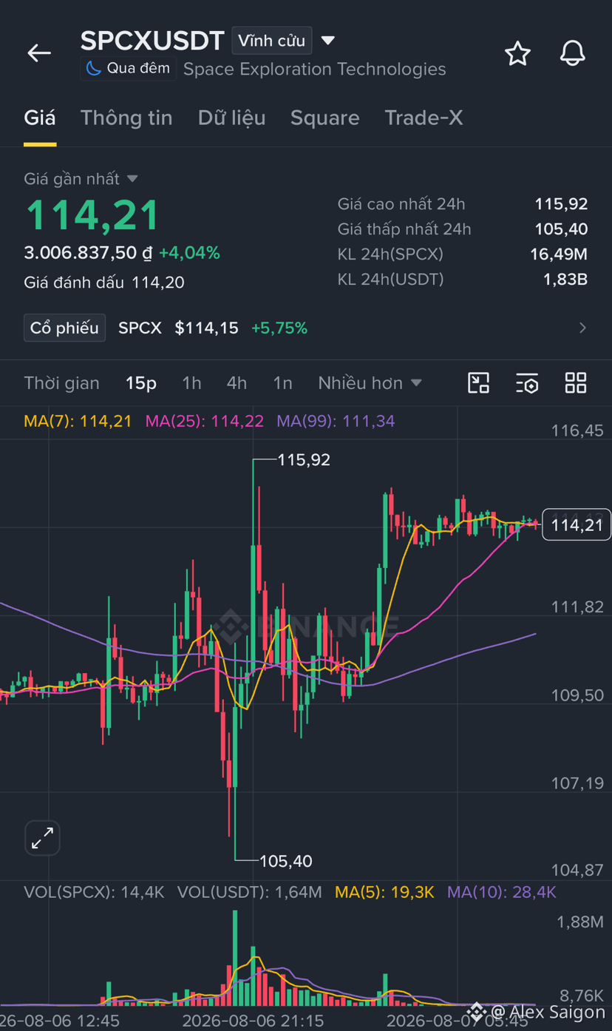
Task: Open the Square tab
Action: click(324, 118)
